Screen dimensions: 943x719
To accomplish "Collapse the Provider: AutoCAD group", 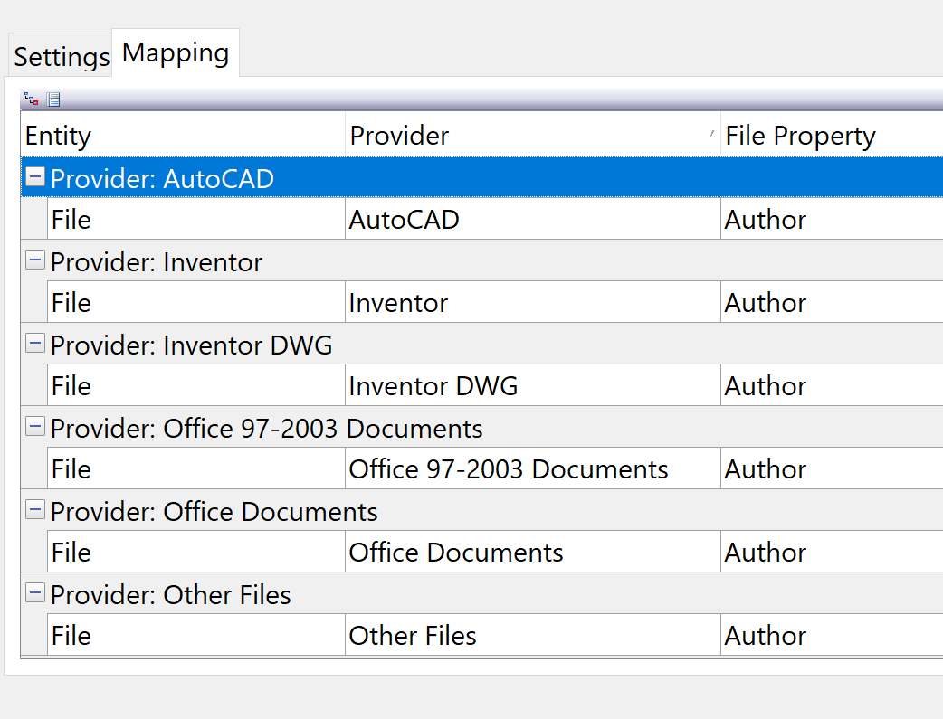I will tap(33, 177).
